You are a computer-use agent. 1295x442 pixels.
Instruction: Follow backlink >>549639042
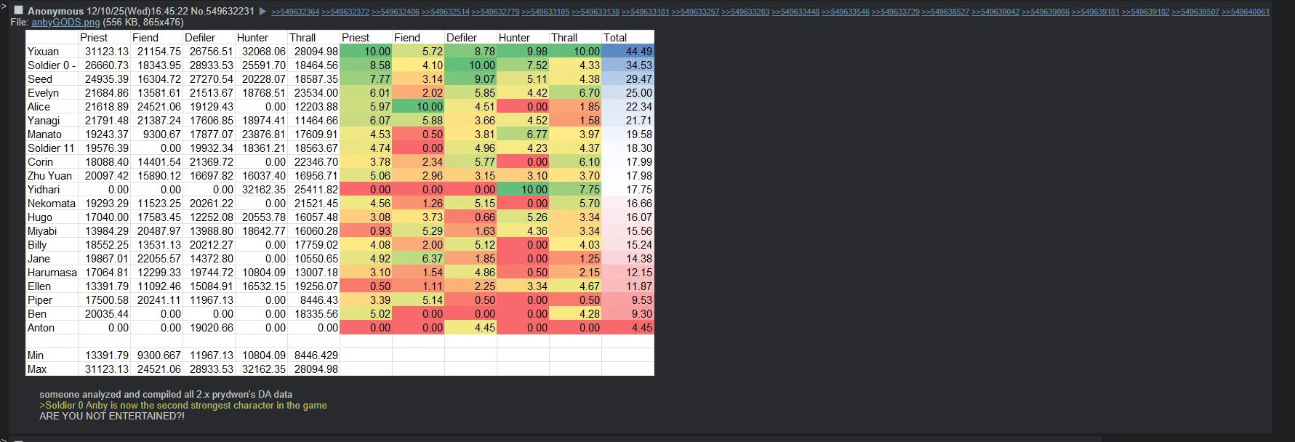[x=995, y=12]
